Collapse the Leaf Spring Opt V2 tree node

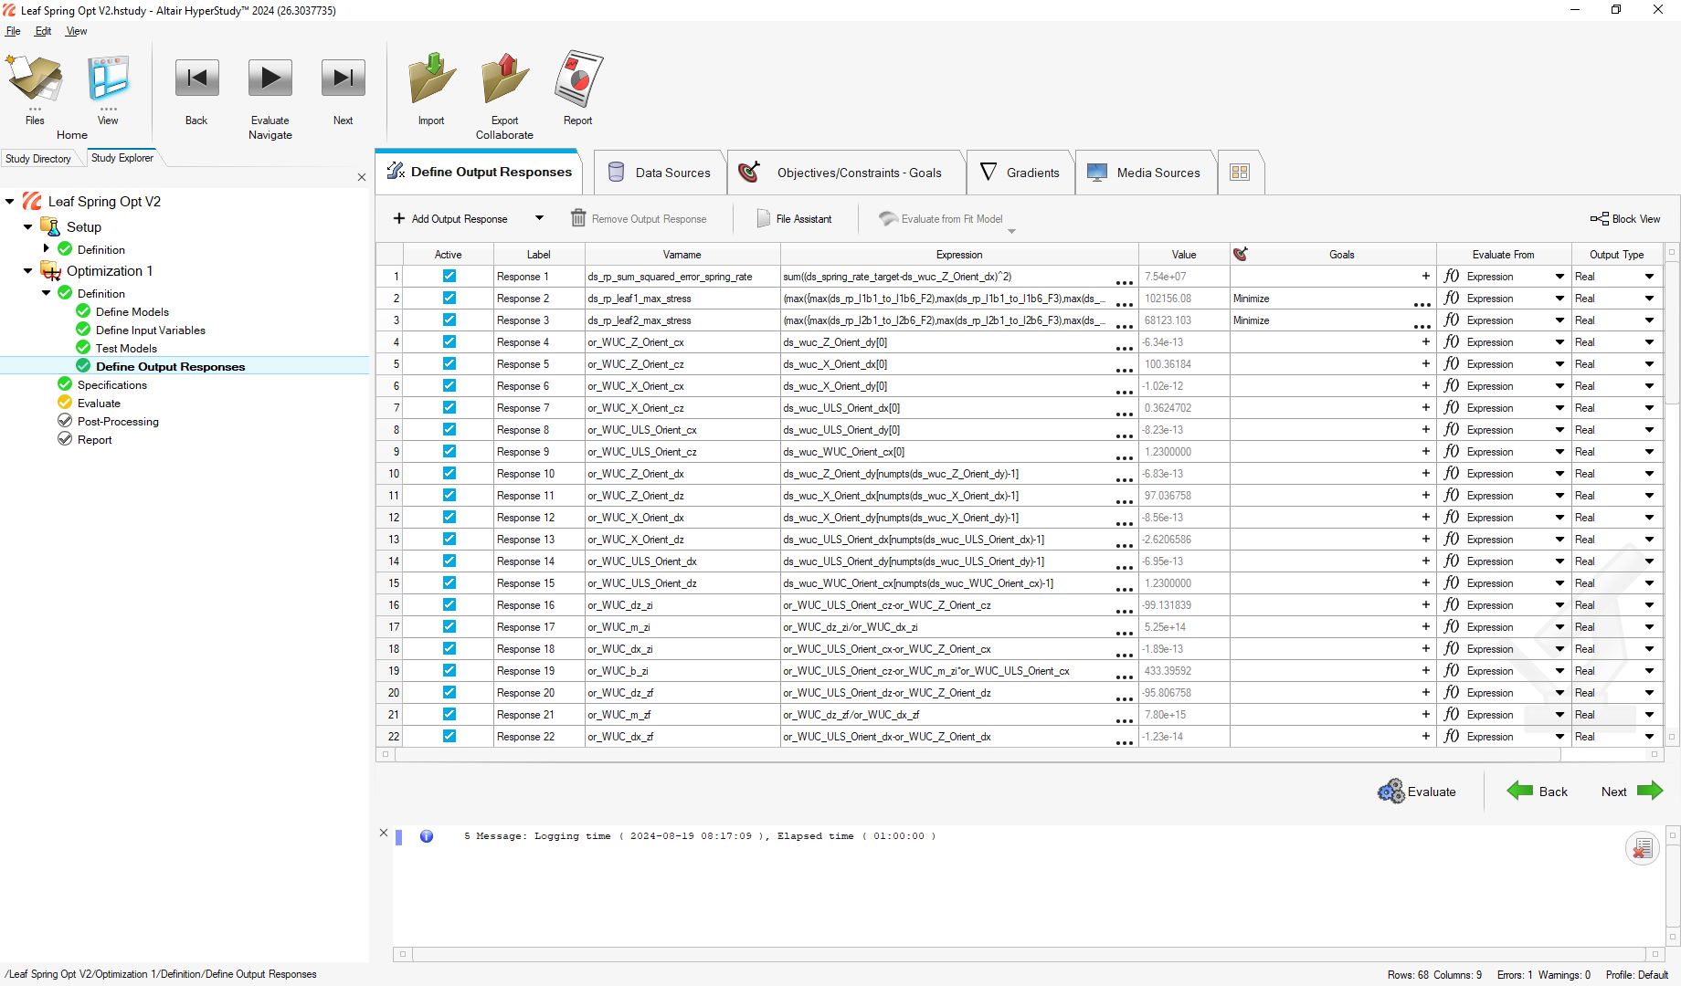10,201
